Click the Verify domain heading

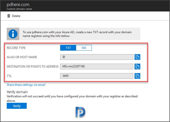tap(17, 92)
